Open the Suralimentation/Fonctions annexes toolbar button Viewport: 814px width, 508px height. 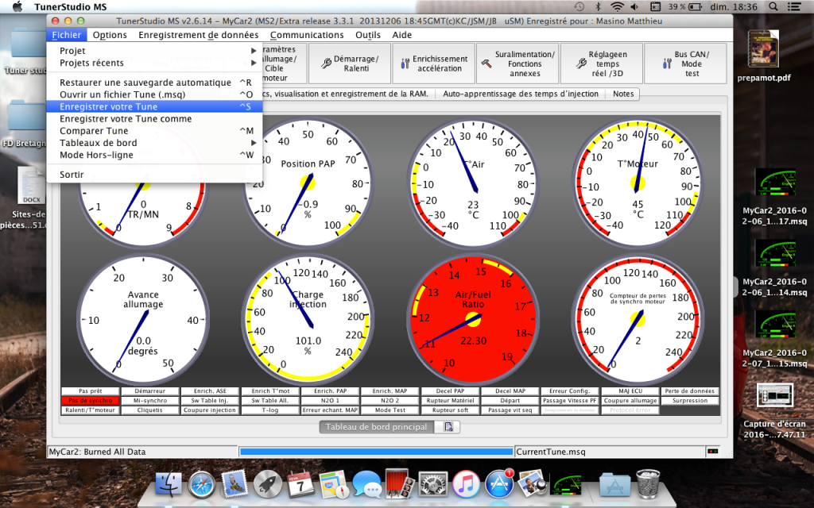coord(517,63)
